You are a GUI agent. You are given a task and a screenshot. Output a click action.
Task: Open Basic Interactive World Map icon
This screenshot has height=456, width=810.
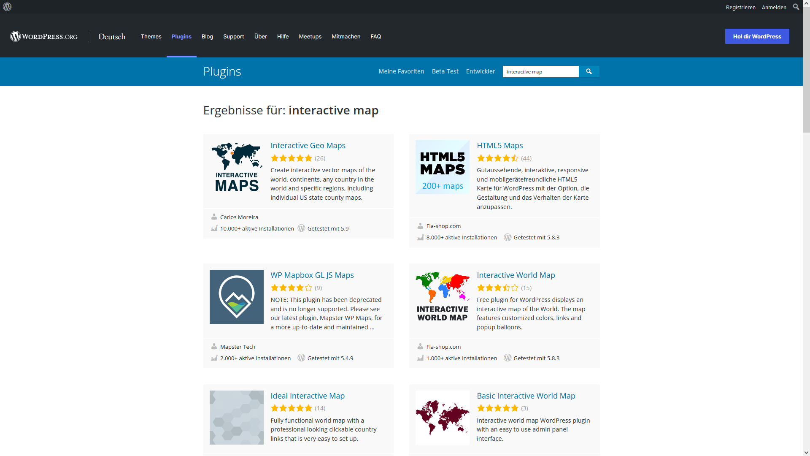(443, 418)
